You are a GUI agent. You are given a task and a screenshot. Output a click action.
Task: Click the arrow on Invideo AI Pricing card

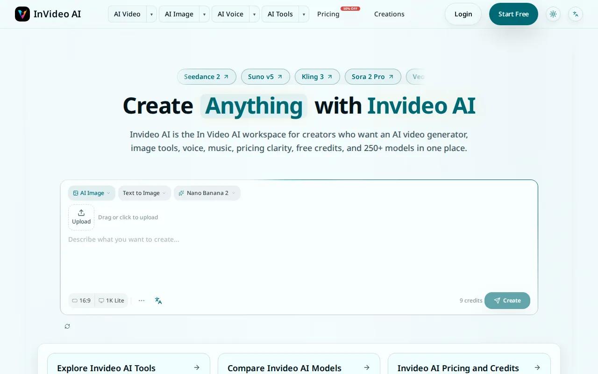[x=537, y=367]
